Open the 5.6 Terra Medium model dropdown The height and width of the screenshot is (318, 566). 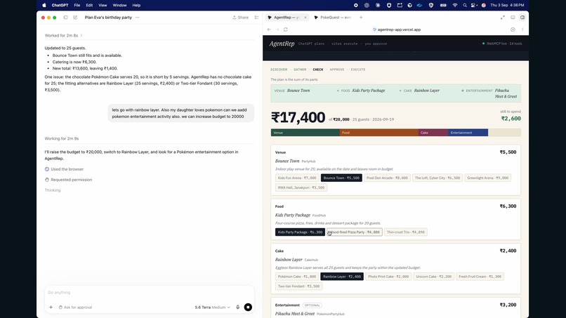(x=212, y=307)
